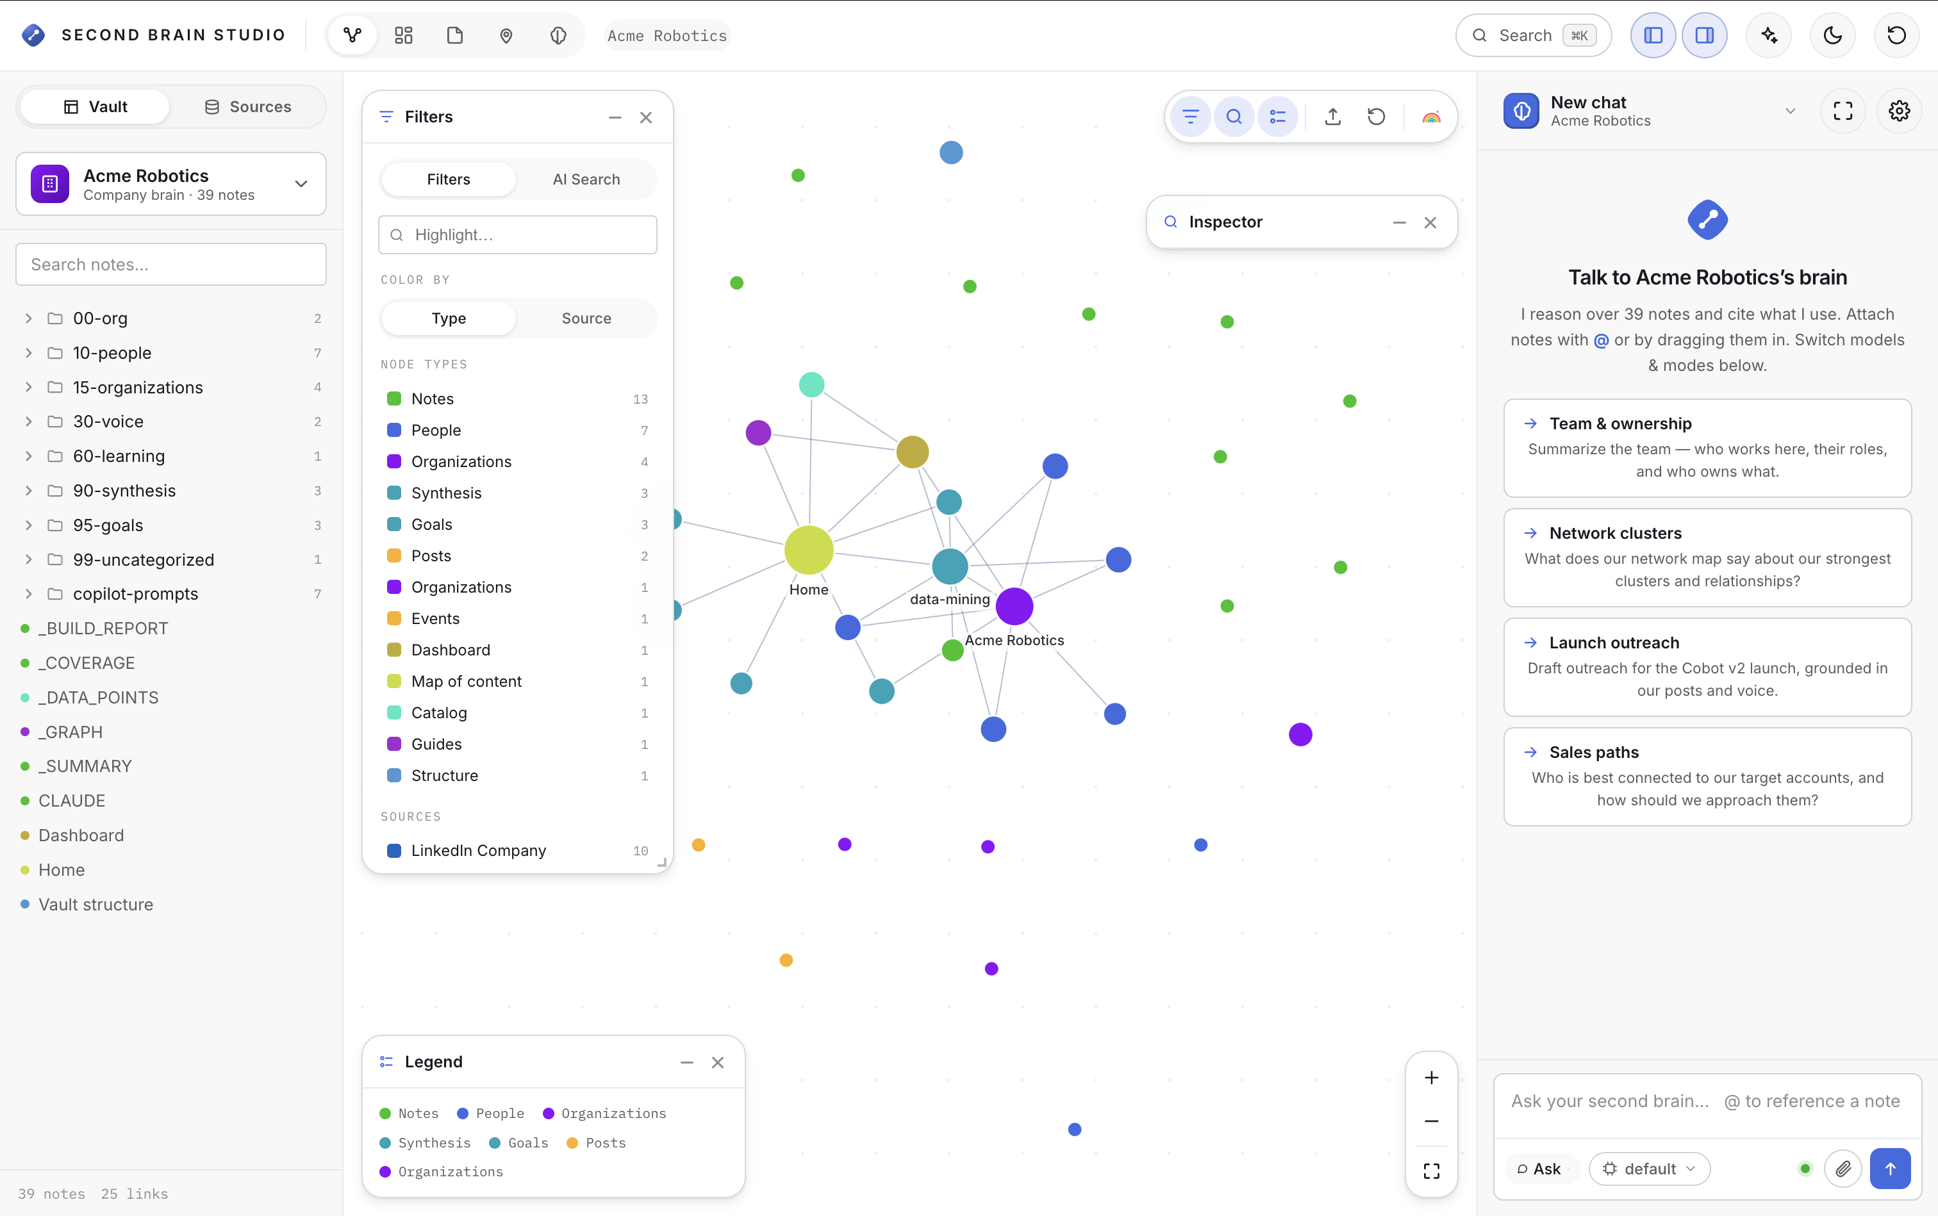The height and width of the screenshot is (1216, 1938).
Task: Focus the Search notes field
Action: pos(171,265)
